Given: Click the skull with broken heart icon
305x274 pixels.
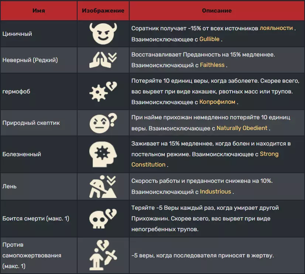Looking at the screenshot, I should click(x=103, y=218).
